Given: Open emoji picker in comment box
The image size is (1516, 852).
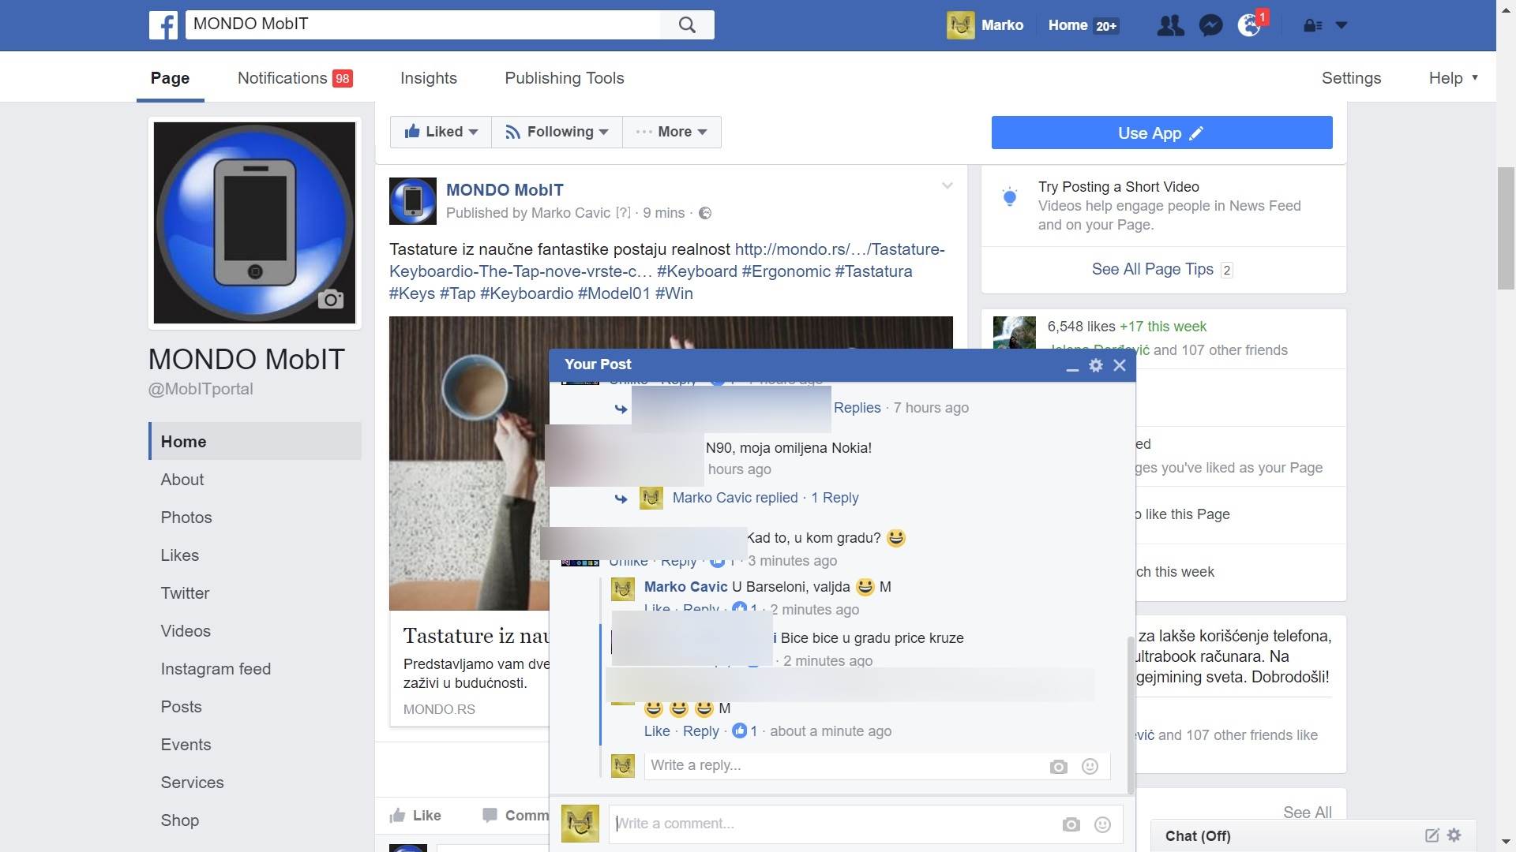Looking at the screenshot, I should click(x=1102, y=824).
